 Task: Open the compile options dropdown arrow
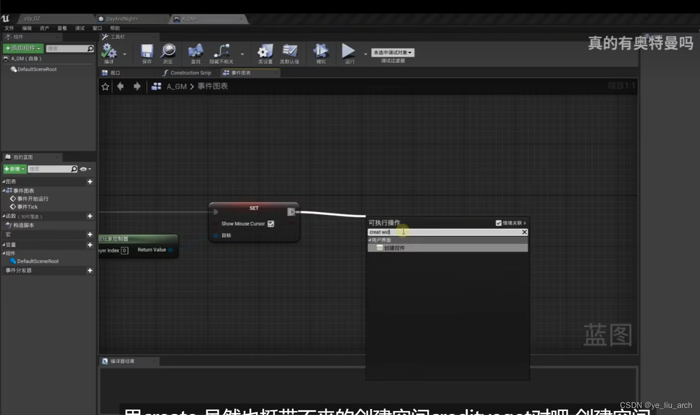(x=124, y=54)
